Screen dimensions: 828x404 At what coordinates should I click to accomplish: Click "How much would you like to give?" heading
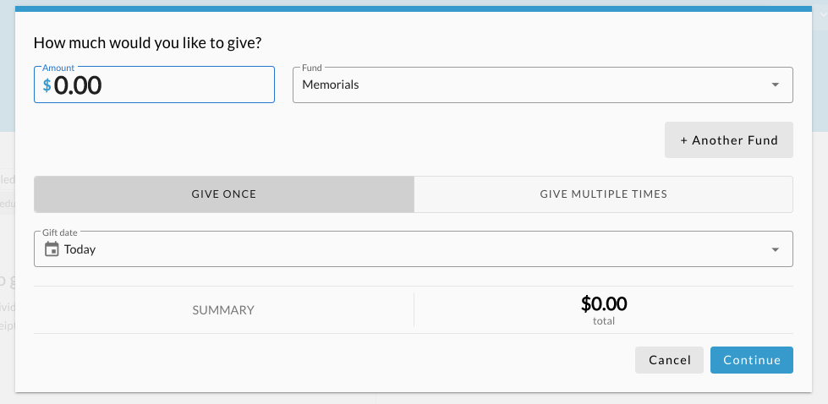pyautogui.click(x=147, y=43)
